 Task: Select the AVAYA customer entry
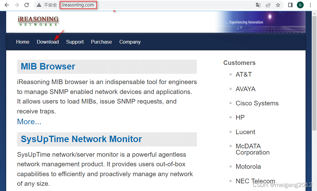click(245, 89)
